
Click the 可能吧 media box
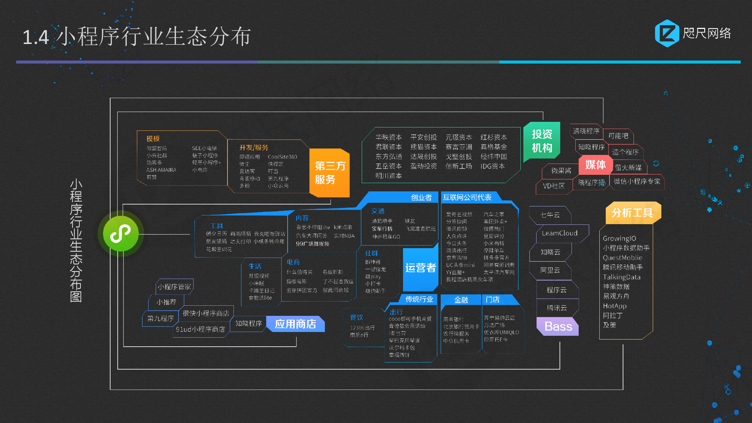619,136
